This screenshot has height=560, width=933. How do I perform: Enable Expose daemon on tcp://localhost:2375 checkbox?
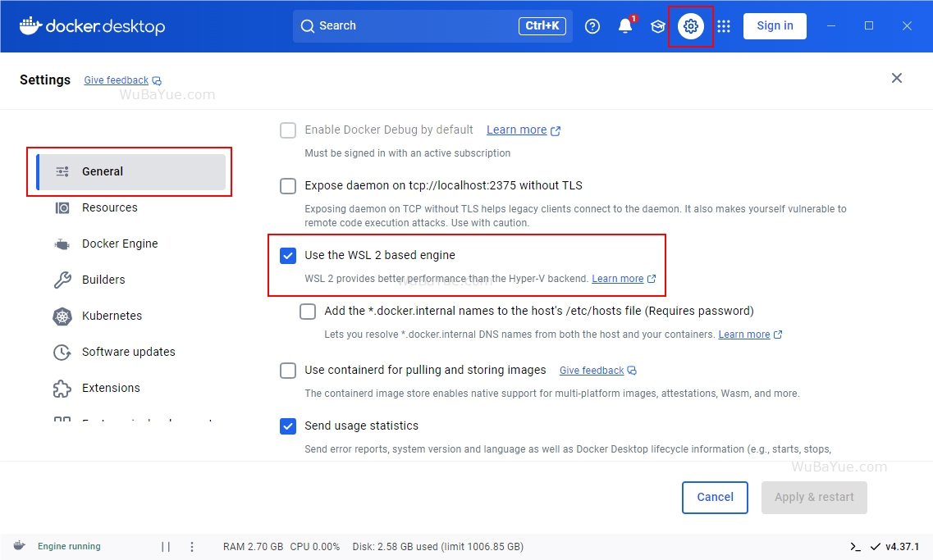coord(288,186)
